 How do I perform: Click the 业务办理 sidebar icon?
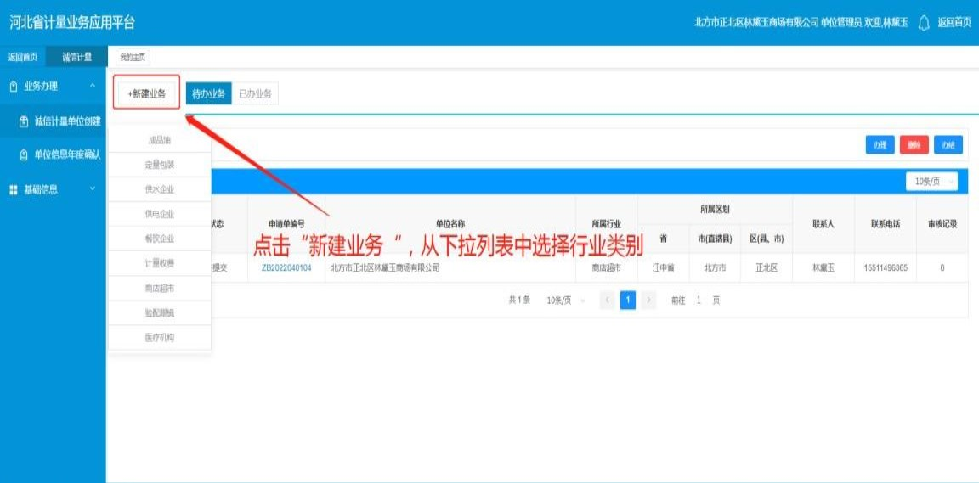(13, 86)
